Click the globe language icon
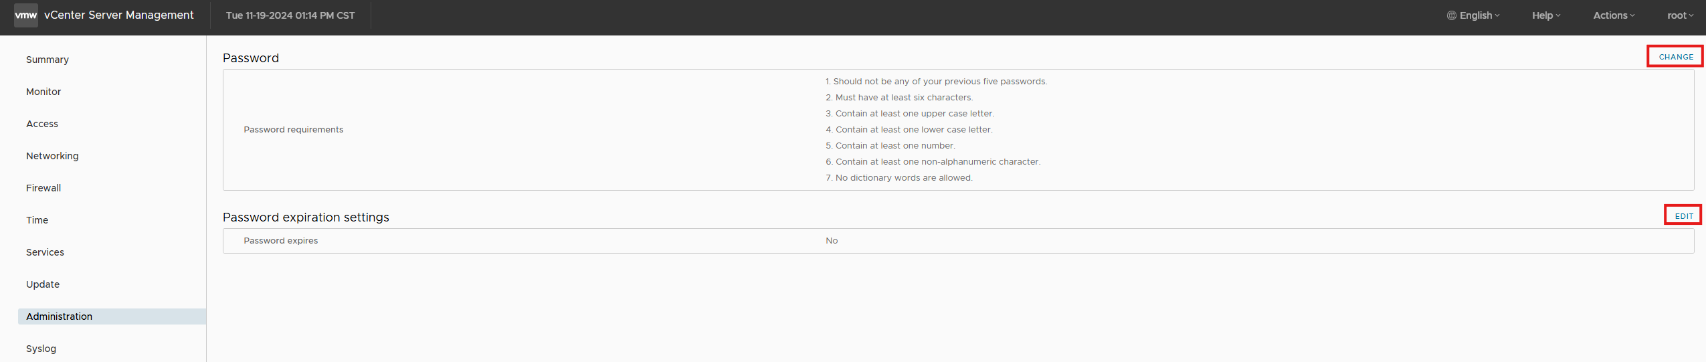The width and height of the screenshot is (1706, 362). 1451,15
